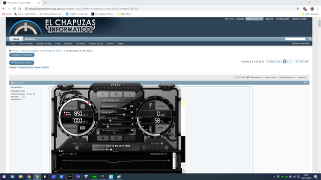Click the browser reload icon
The height and width of the screenshot is (180, 321).
point(15,9)
